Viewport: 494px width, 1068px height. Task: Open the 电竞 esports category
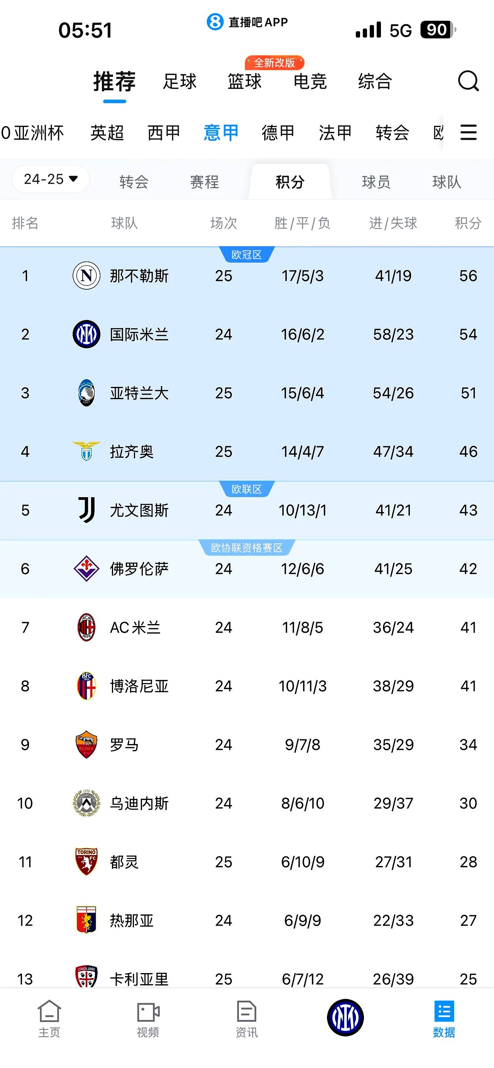(310, 81)
